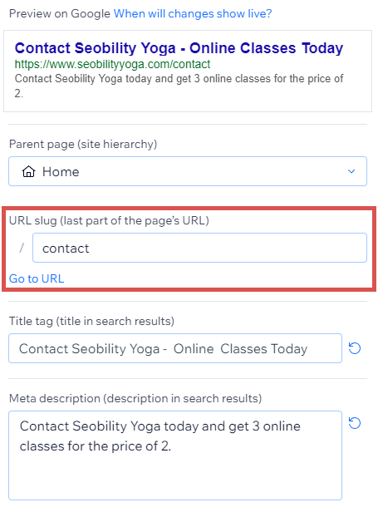Viewport: 378px width, 507px height.
Task: Click the blue Google preview title
Action: click(179, 48)
